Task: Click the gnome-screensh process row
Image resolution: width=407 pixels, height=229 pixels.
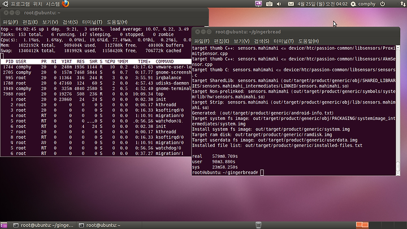Action: (x=96, y=72)
